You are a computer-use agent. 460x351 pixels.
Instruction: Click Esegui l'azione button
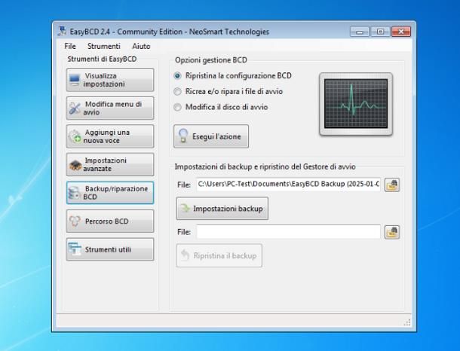[x=211, y=136]
